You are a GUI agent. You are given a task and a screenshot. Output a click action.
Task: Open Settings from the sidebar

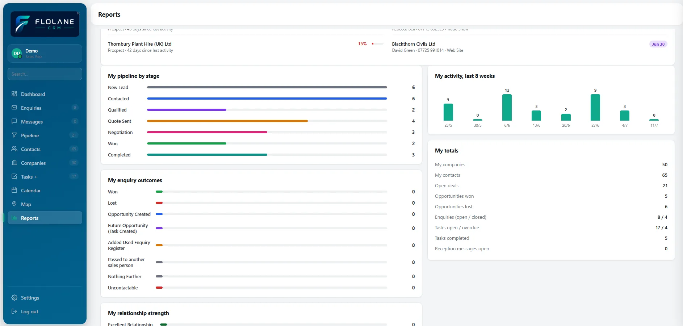(x=45, y=298)
